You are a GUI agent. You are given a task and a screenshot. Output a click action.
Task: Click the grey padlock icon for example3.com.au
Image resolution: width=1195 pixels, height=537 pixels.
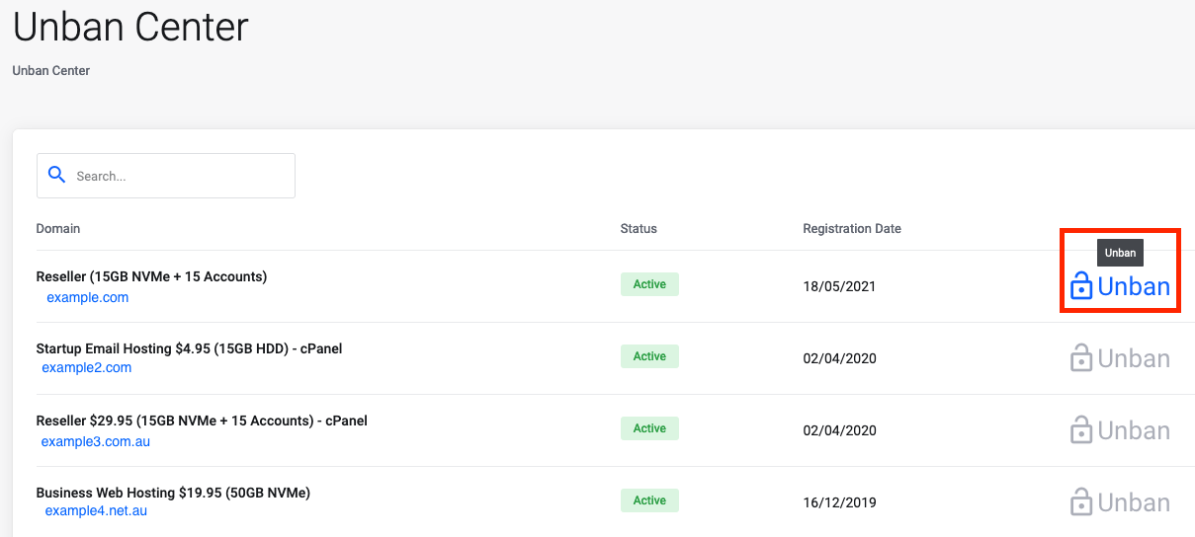pos(1081,430)
